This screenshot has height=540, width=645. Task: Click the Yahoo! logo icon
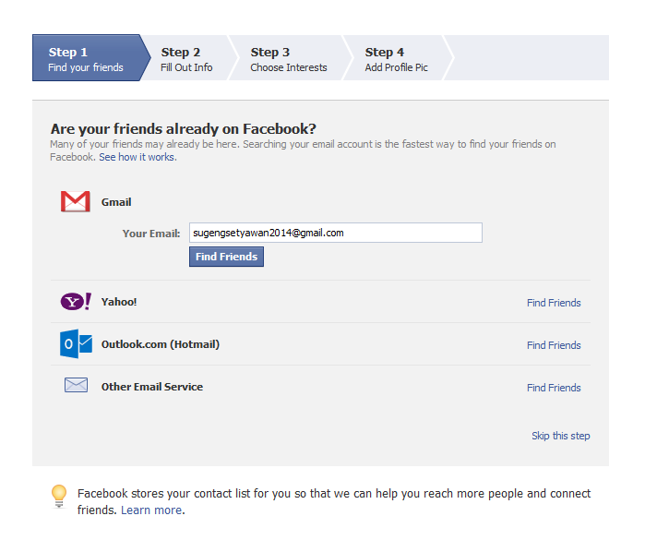pyautogui.click(x=76, y=302)
